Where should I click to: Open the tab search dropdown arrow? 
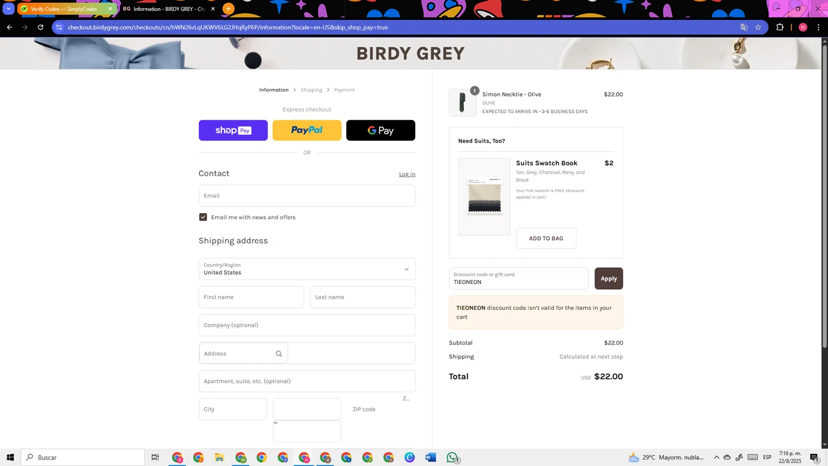8,9
